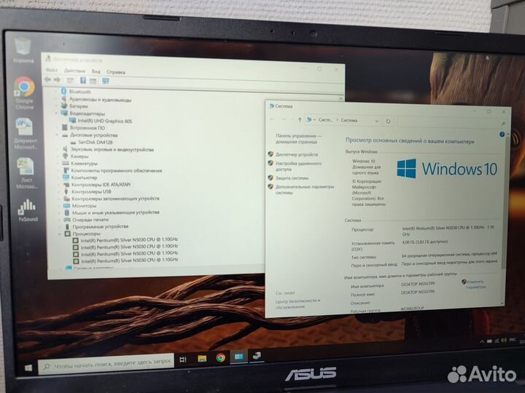
Task: Open the File menu in Device Manager
Action: click(x=52, y=70)
